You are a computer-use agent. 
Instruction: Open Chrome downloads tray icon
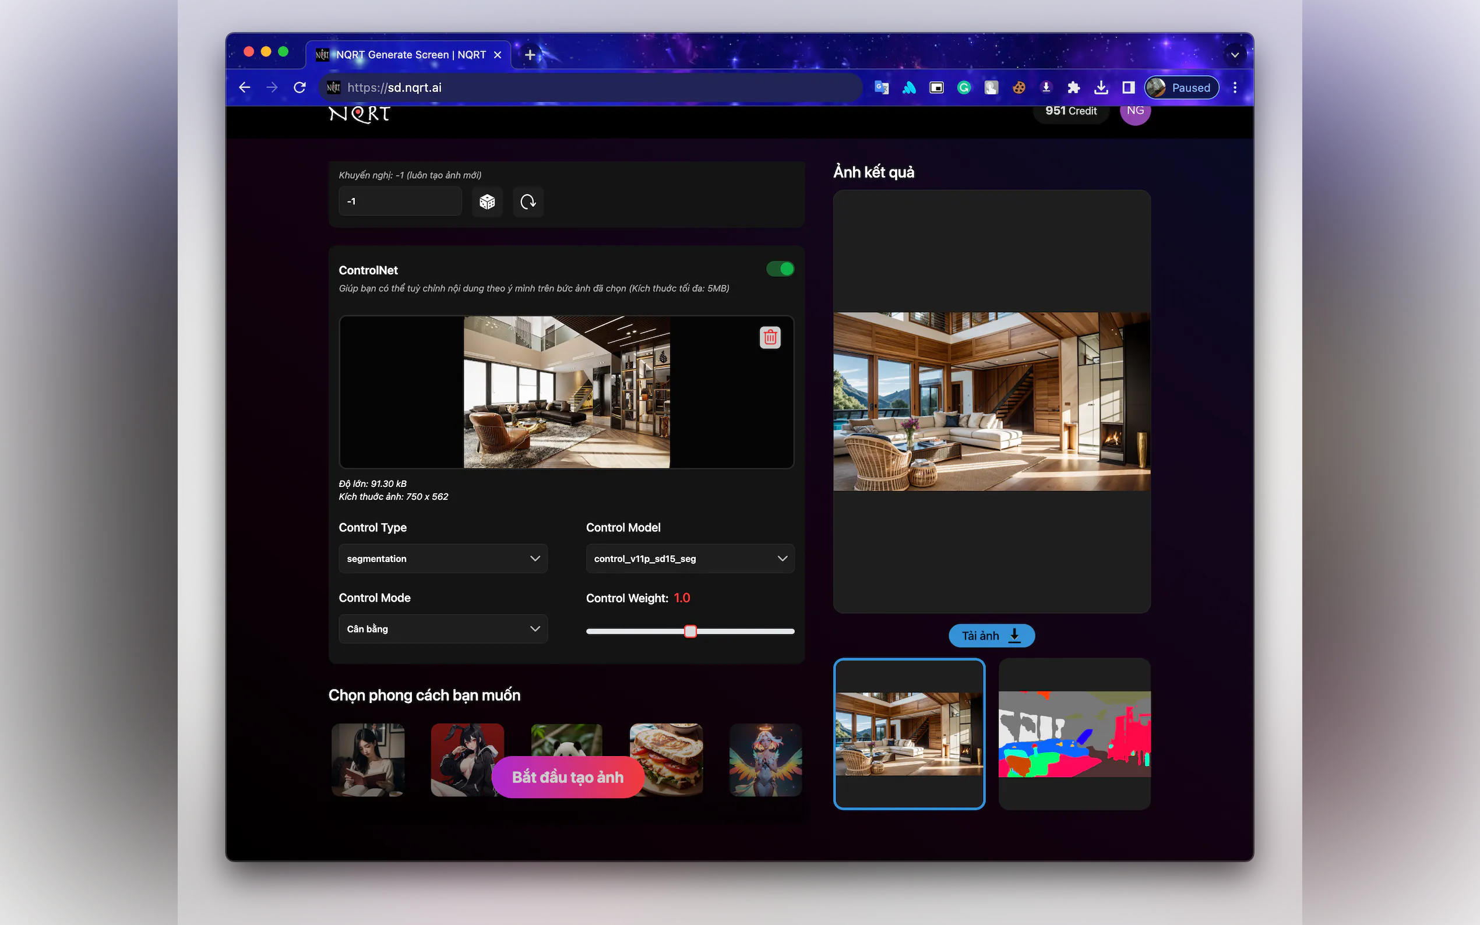[1101, 87]
